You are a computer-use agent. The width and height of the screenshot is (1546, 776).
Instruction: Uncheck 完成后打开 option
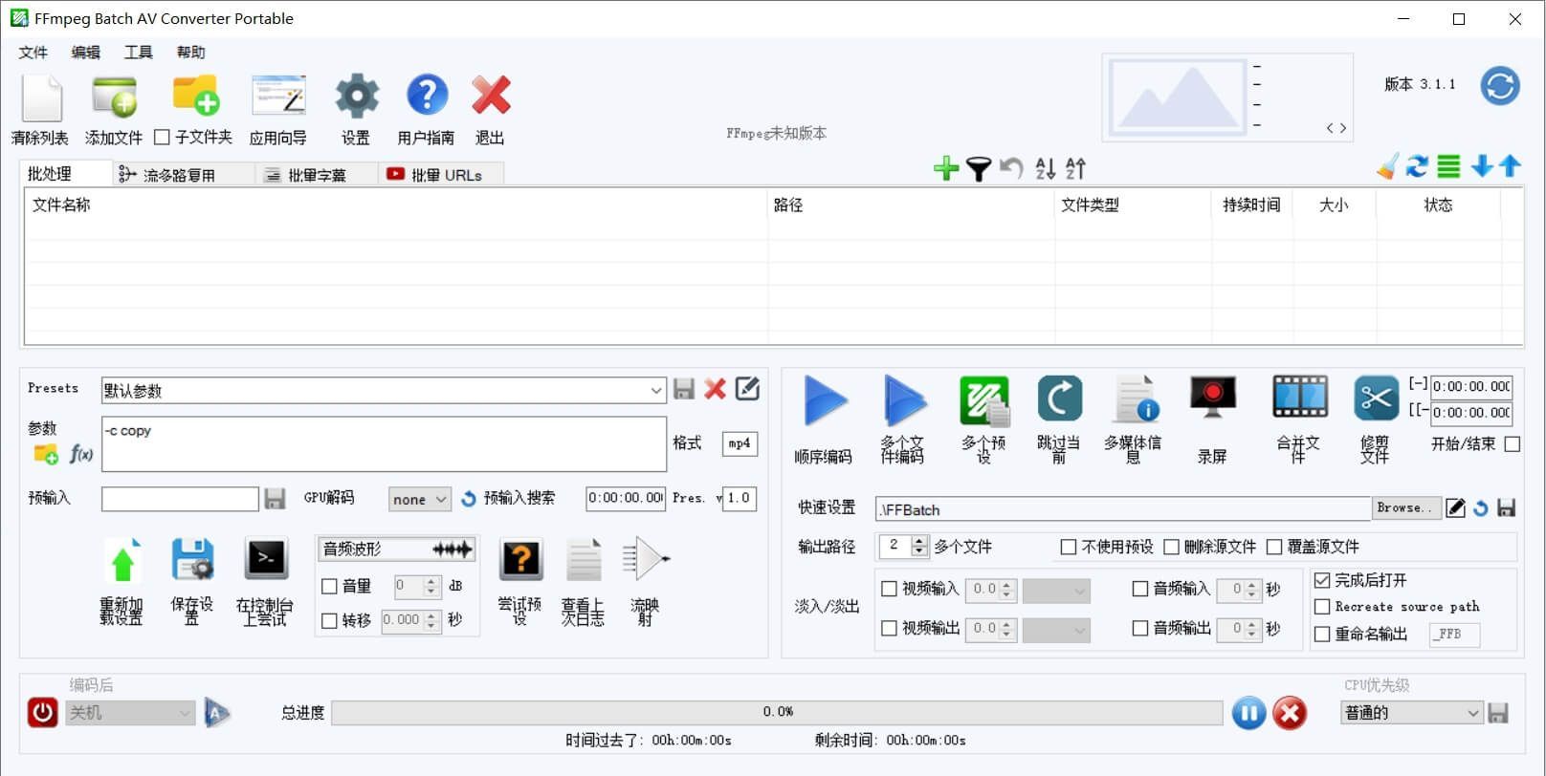point(1322,580)
